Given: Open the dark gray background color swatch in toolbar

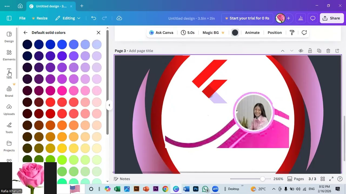Looking at the screenshot, I should (x=235, y=33).
